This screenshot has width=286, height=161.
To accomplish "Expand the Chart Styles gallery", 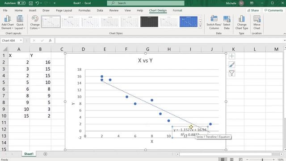I will tap(200, 26).
